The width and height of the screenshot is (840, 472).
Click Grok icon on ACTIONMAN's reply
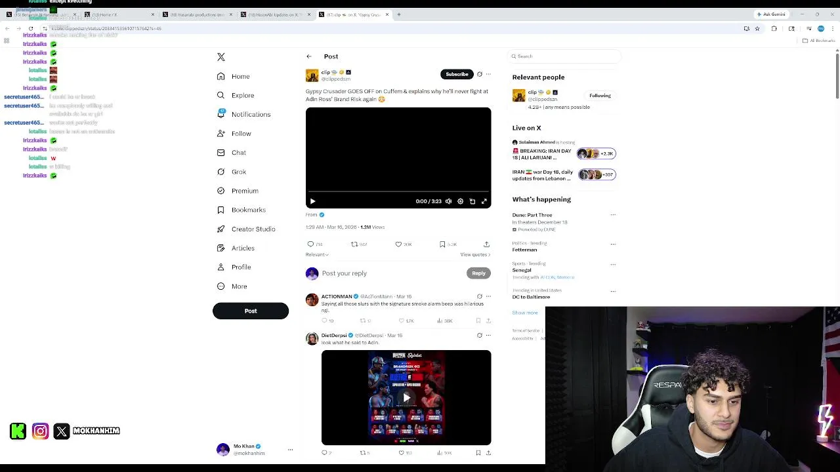click(x=480, y=296)
